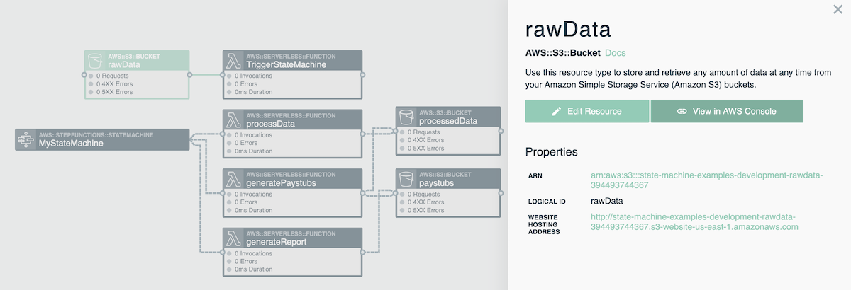The image size is (851, 290).
Task: Select the processData node title
Action: point(270,124)
